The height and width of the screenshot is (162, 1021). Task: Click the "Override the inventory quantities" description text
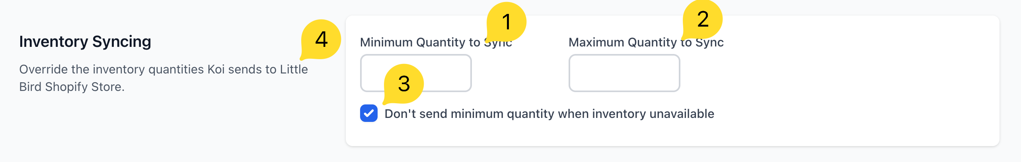coord(163,69)
